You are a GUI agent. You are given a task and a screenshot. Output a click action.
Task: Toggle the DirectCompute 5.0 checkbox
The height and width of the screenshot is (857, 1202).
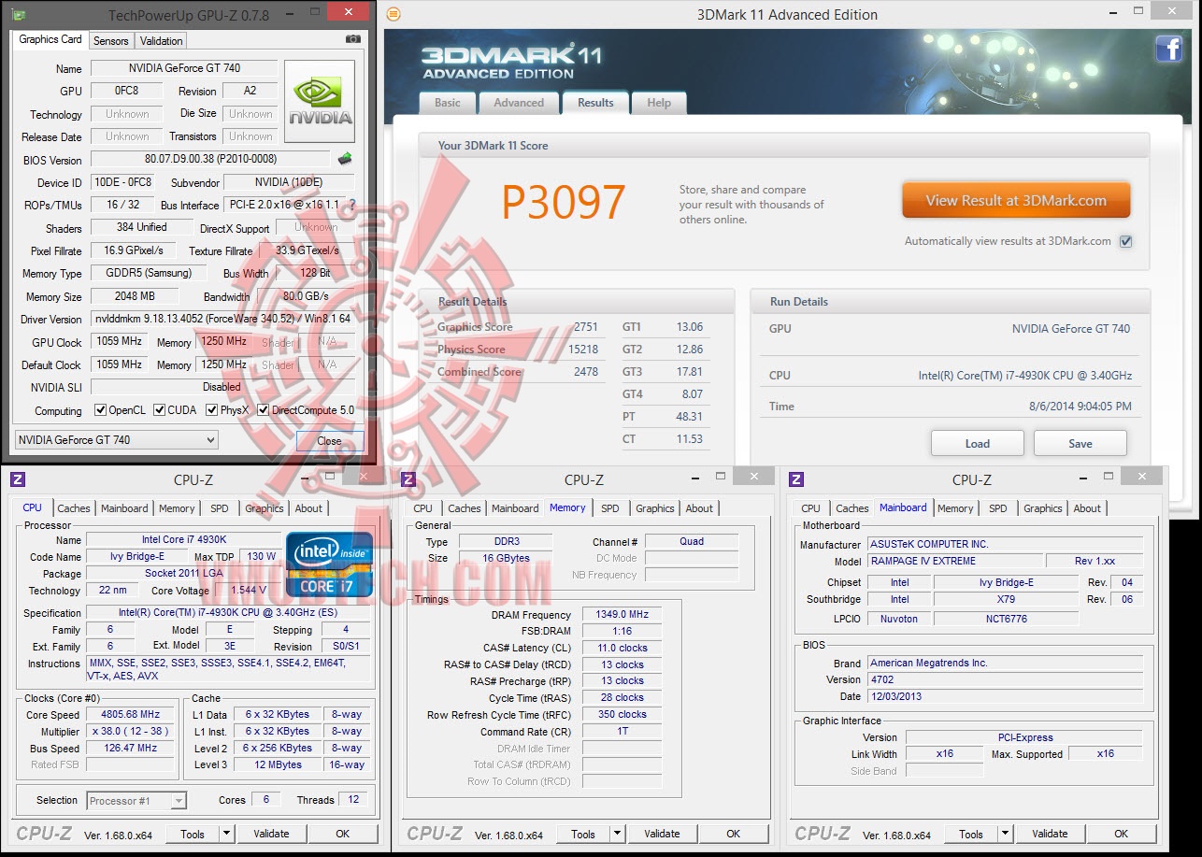(264, 410)
